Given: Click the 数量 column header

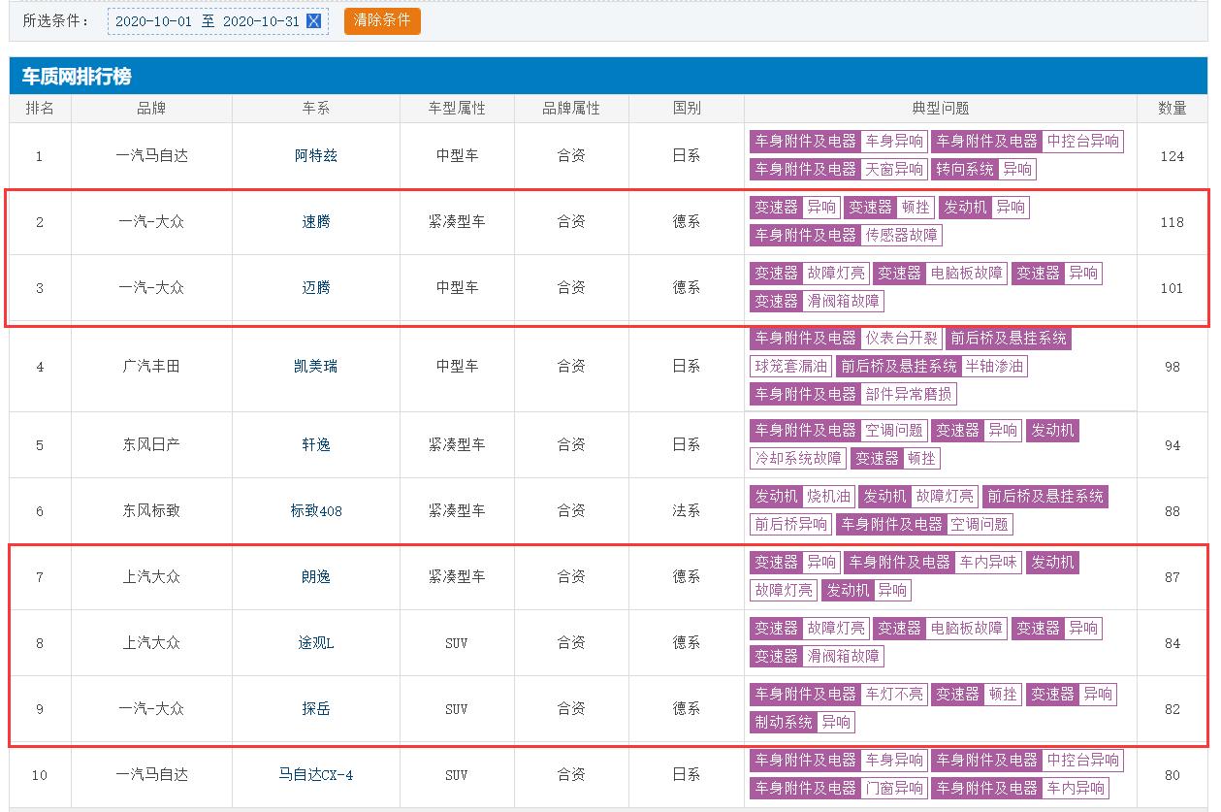Looking at the screenshot, I should 1173,108.
